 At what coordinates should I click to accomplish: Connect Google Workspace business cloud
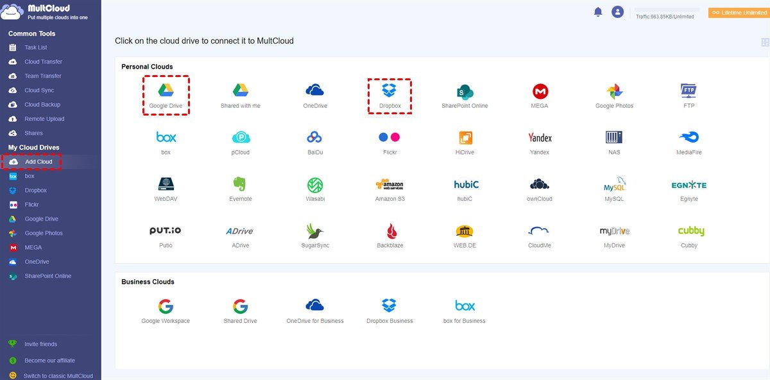pyautogui.click(x=166, y=311)
